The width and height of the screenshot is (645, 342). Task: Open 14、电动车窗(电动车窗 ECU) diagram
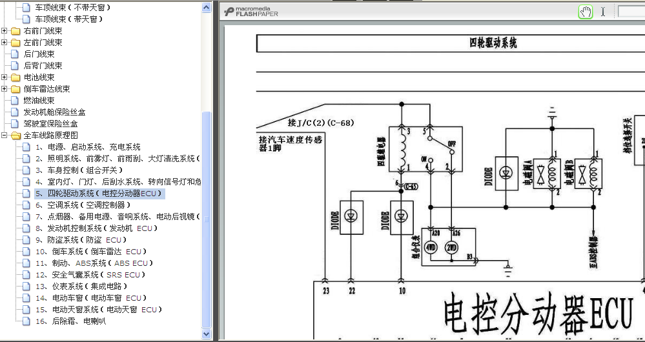coord(91,297)
